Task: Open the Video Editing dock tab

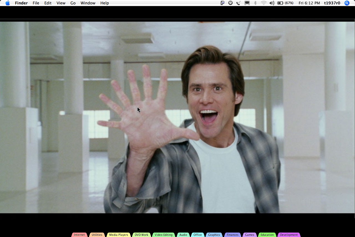Action: (164, 235)
